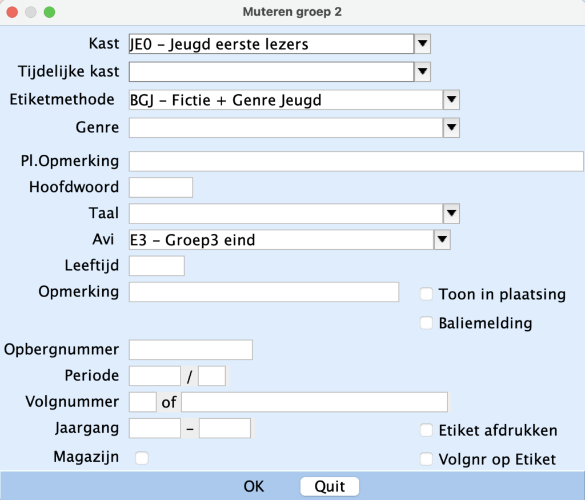Click the Pl.Opmerking text field
The width and height of the screenshot is (585, 500).
(x=356, y=161)
